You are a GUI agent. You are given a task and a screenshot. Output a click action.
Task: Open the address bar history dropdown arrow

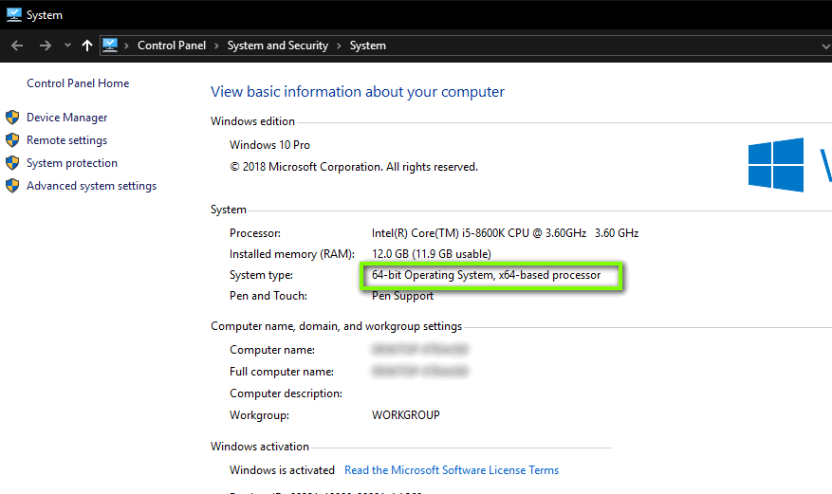[x=825, y=46]
